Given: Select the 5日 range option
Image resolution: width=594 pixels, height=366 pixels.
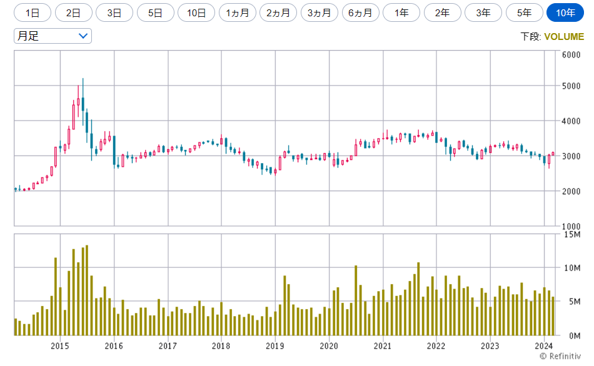Looking at the screenshot, I should (x=155, y=12).
